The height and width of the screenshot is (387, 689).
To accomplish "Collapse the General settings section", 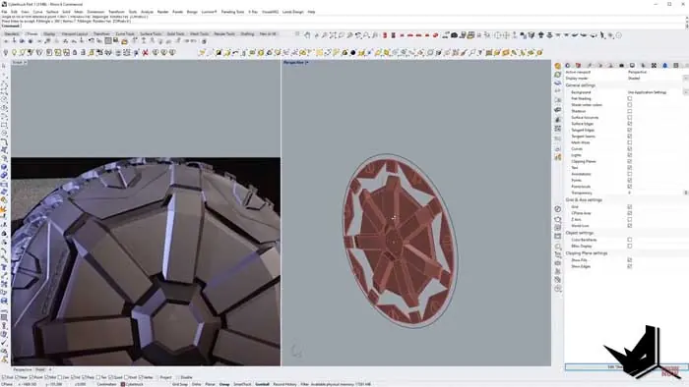I will tap(581, 85).
